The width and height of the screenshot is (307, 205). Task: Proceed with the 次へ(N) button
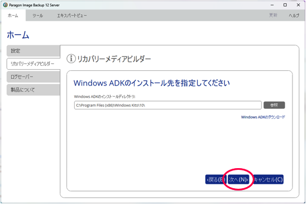(238, 179)
